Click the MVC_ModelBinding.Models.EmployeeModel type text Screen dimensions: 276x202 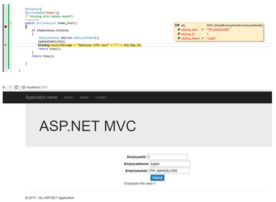tap(234, 25)
